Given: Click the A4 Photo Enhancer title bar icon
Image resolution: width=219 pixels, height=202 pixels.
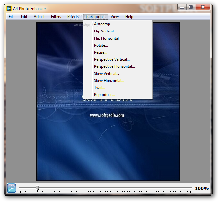Looking at the screenshot, I should tap(9, 9).
